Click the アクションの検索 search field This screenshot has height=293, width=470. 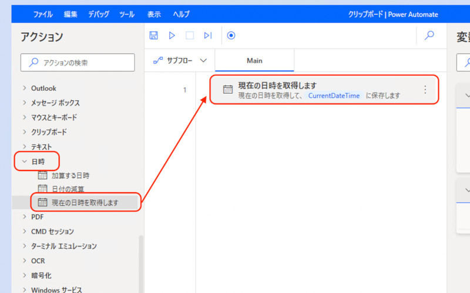(x=78, y=63)
